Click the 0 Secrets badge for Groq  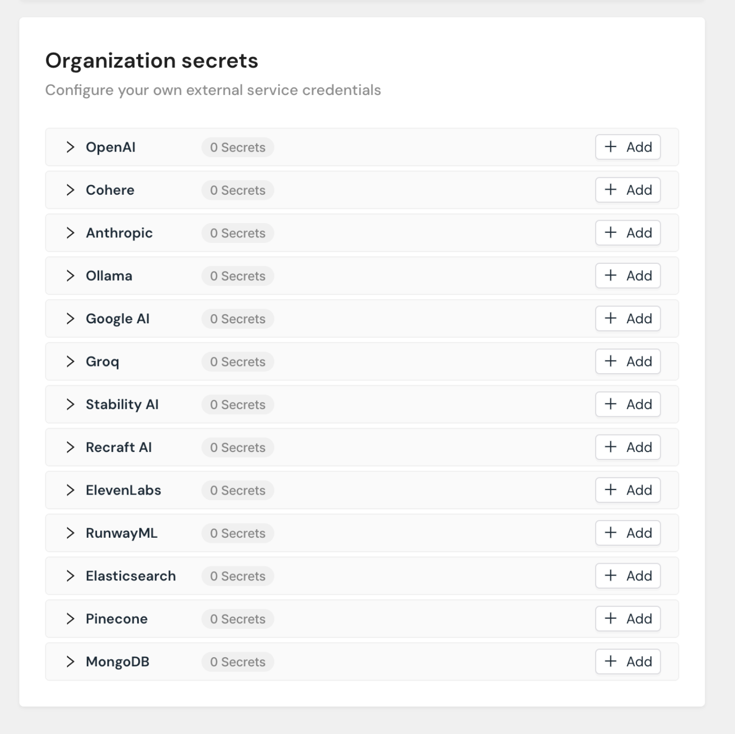237,362
